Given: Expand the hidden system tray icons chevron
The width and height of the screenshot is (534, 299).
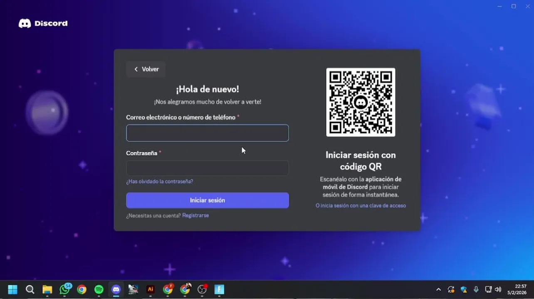Looking at the screenshot, I should click(x=438, y=289).
